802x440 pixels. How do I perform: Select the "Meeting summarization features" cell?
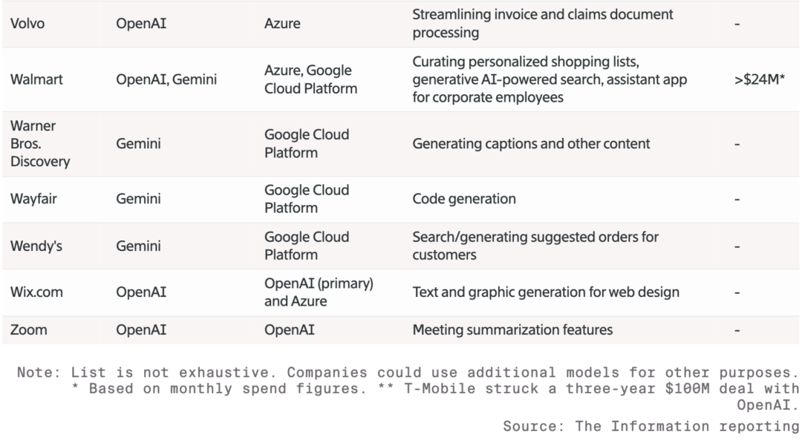pos(512,329)
